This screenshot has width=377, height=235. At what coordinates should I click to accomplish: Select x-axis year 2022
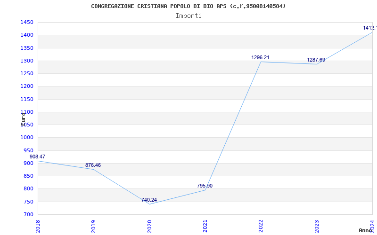(261, 227)
